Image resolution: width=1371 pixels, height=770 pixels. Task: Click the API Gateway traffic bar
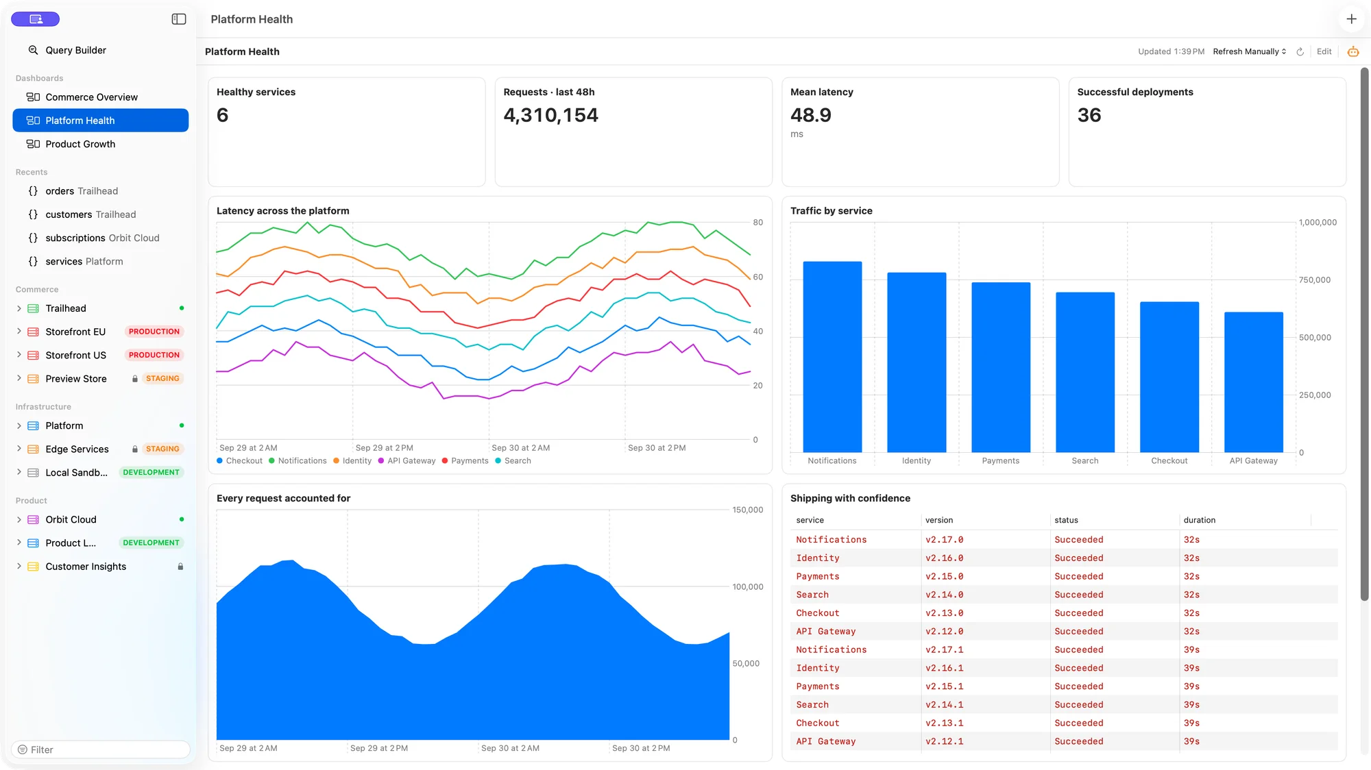pyautogui.click(x=1253, y=382)
